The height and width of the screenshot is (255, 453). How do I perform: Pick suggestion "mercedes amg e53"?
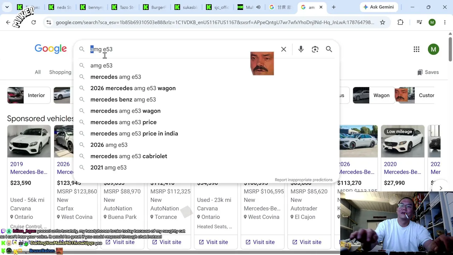206,77
